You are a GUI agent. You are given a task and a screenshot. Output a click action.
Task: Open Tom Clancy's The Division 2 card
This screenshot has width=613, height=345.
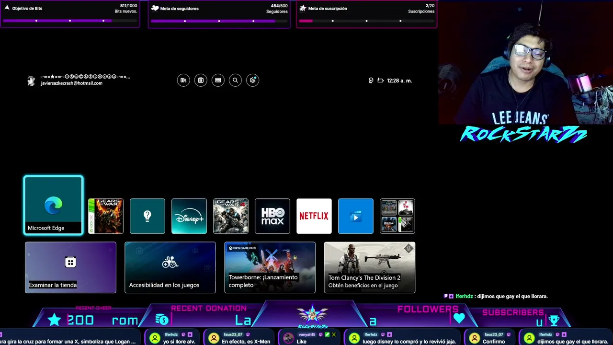pos(370,267)
